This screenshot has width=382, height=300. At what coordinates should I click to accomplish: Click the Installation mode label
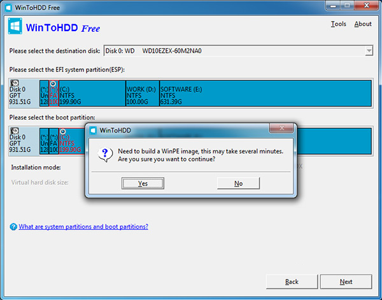[x=36, y=168]
